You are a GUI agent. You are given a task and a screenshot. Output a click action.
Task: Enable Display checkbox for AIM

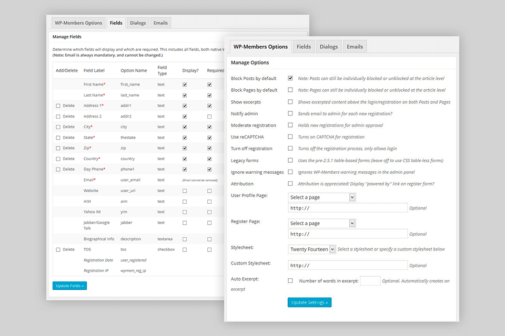pos(185,202)
